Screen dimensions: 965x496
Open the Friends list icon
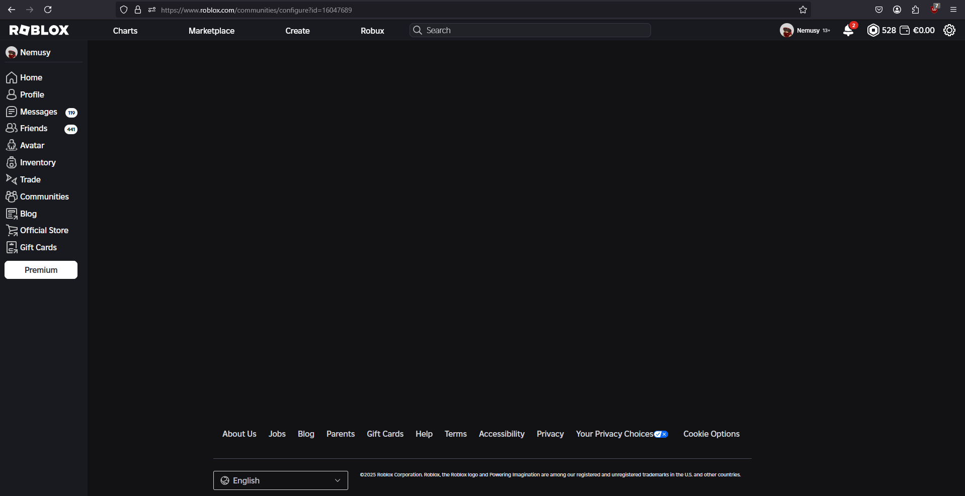coord(12,128)
